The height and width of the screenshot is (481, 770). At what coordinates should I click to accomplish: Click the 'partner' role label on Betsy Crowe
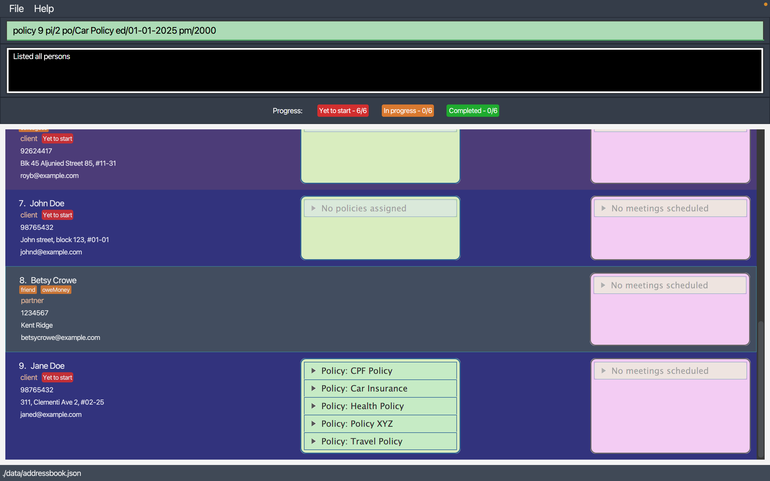click(x=32, y=300)
